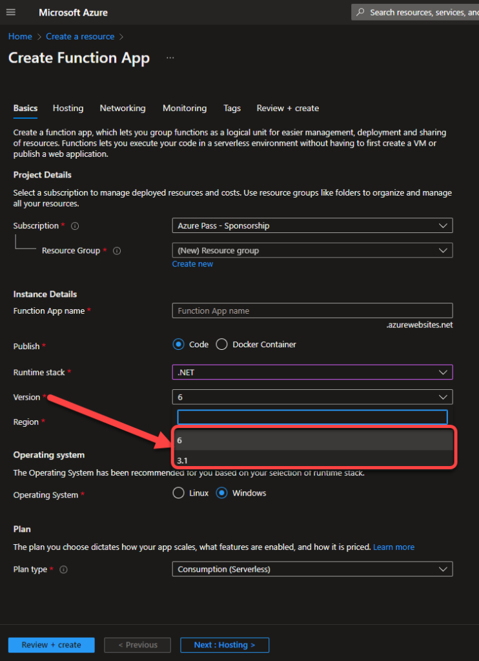Click the Project Details heading
The height and width of the screenshot is (661, 479).
click(x=42, y=175)
